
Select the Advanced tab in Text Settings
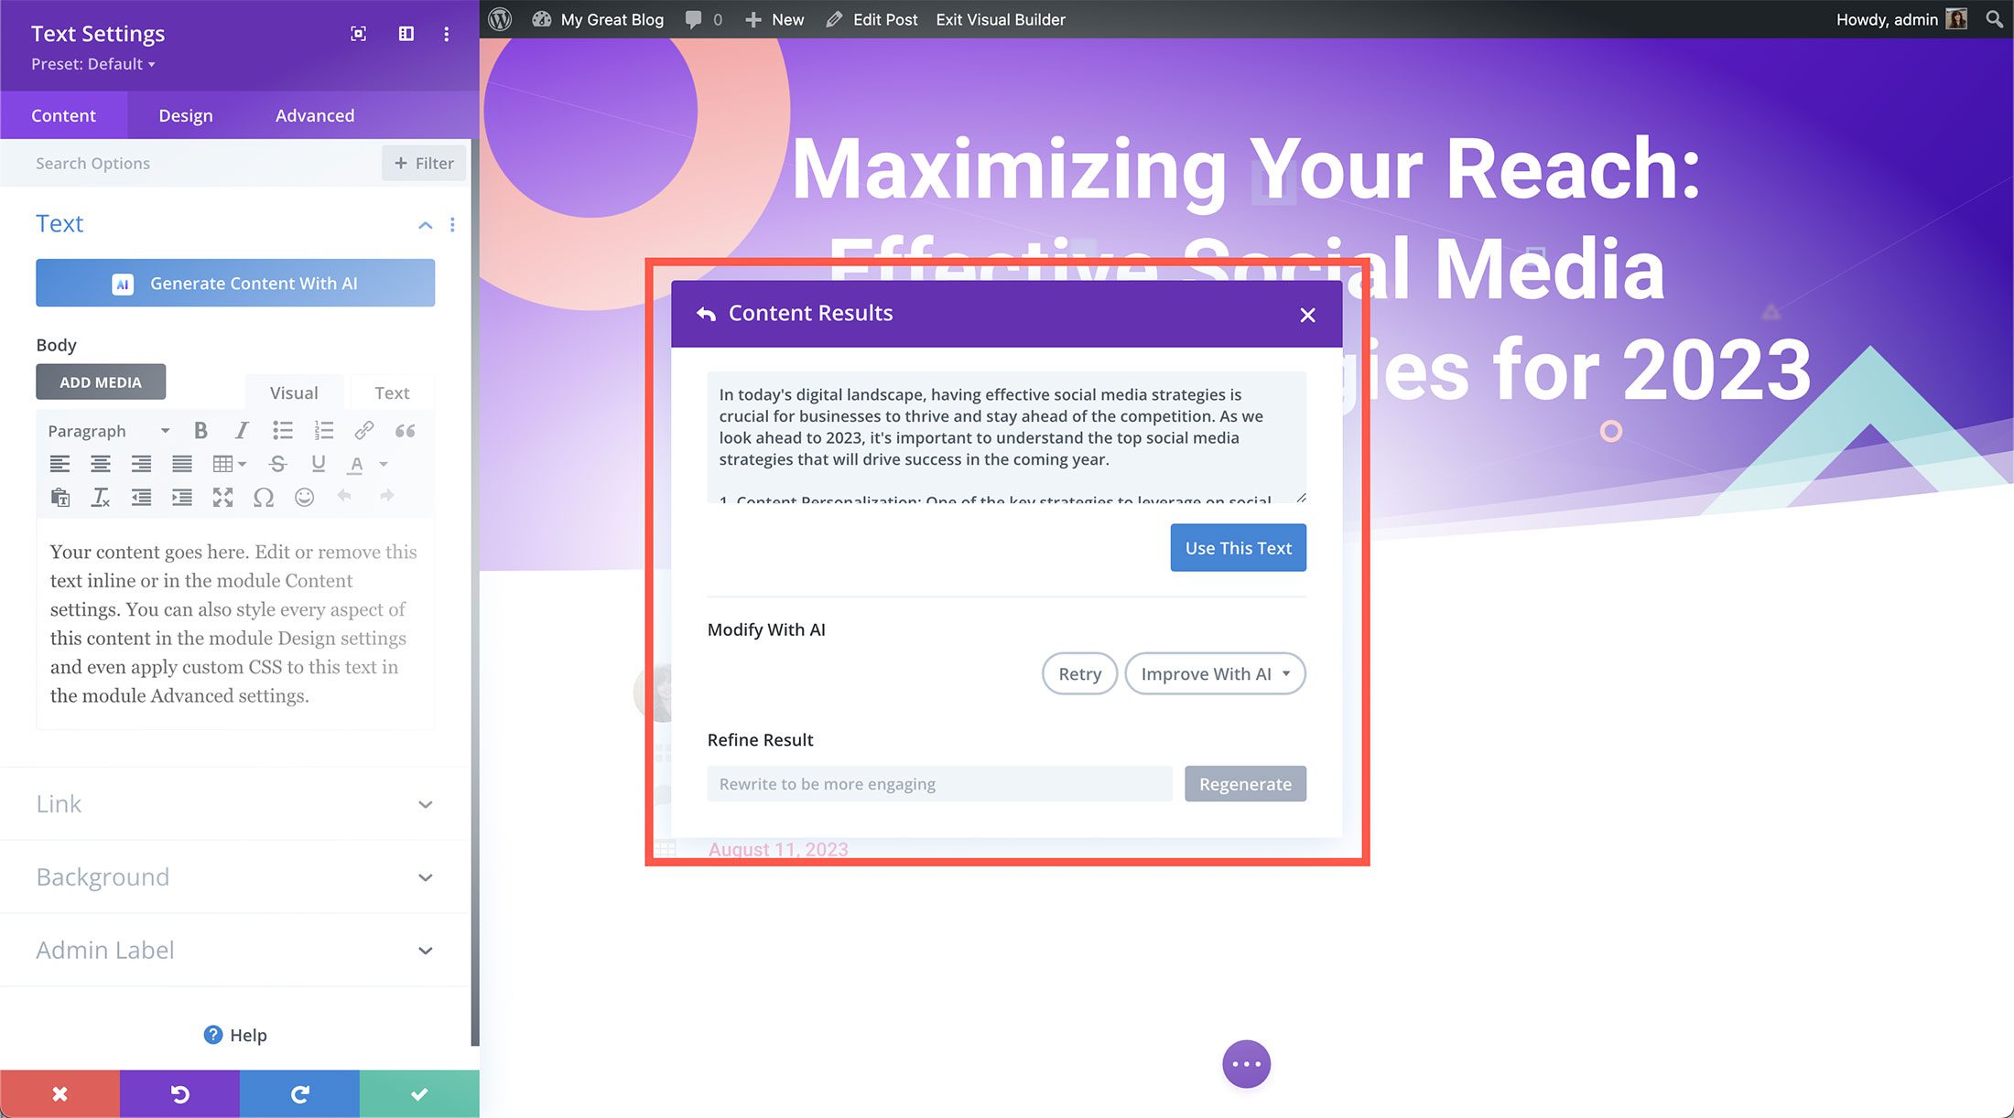coord(314,114)
